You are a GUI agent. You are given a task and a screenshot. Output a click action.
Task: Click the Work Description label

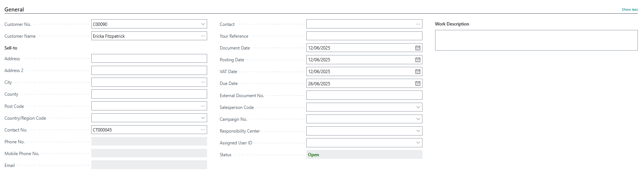[452, 24]
